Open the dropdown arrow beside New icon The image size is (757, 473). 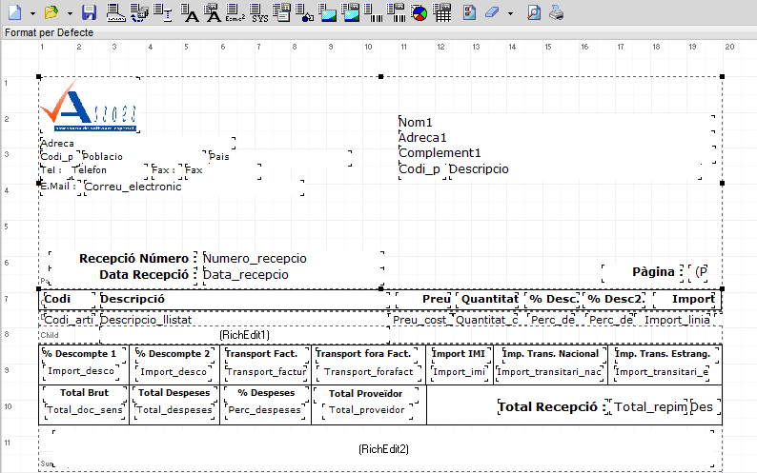pos(32,13)
